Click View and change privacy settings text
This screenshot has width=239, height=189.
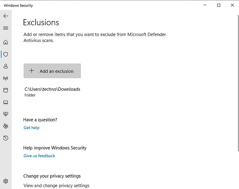point(56,186)
